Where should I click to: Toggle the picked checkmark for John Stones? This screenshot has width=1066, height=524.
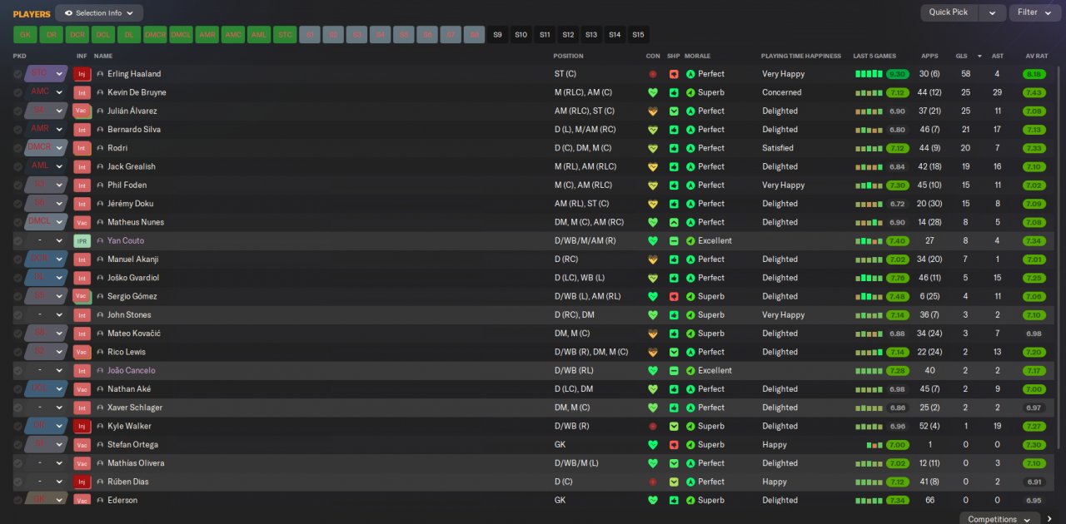click(17, 314)
